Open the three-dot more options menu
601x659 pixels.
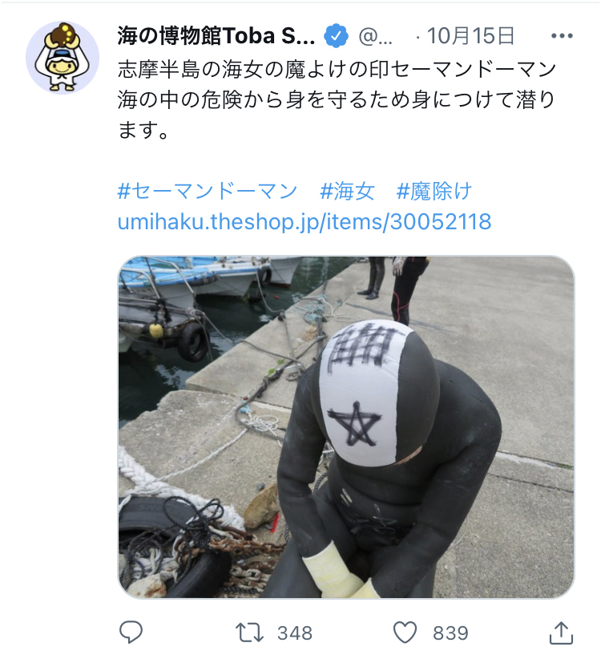pyautogui.click(x=562, y=36)
